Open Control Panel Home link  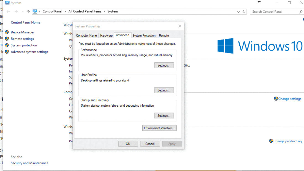tap(26, 22)
